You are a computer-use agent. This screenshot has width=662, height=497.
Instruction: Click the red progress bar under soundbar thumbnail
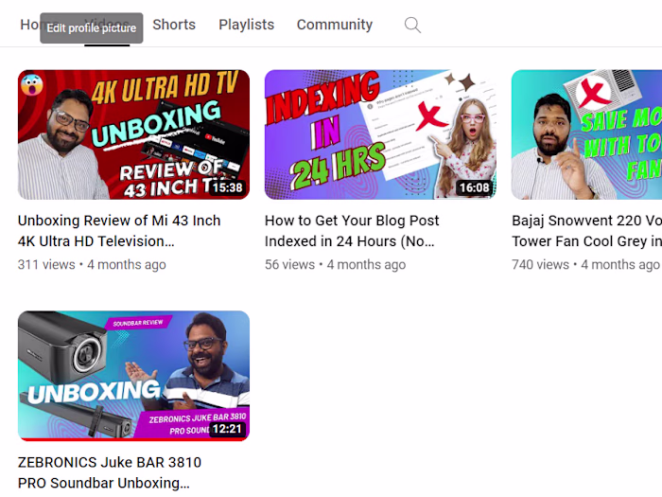tap(133, 439)
